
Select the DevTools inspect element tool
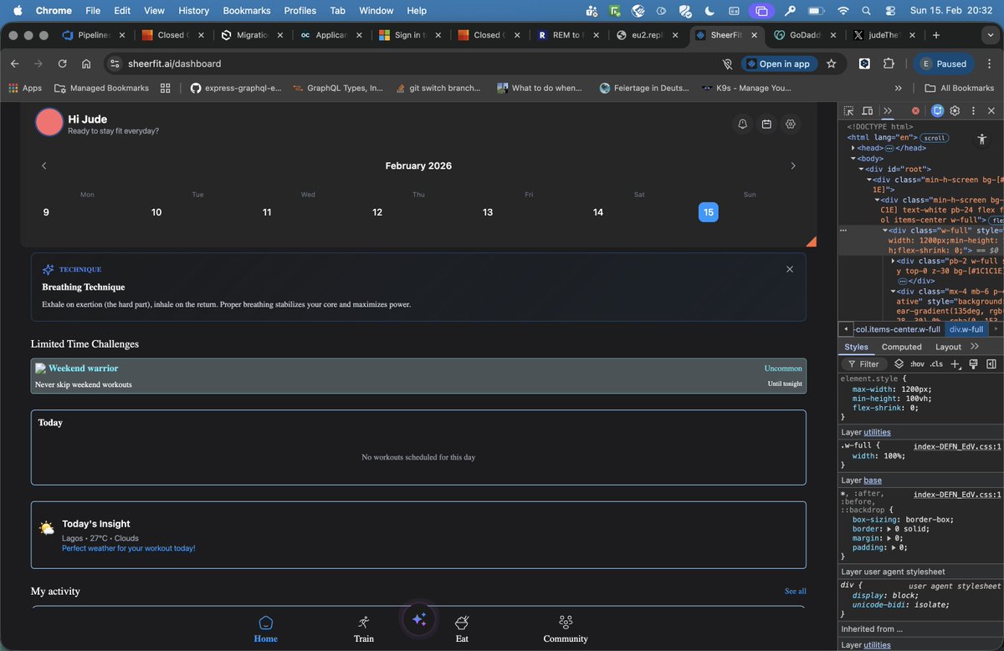click(848, 110)
